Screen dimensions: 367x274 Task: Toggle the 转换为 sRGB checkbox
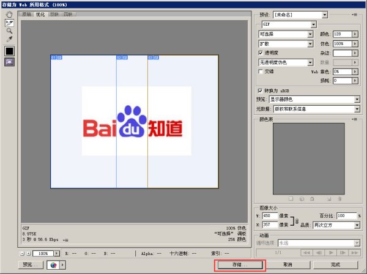[260, 91]
